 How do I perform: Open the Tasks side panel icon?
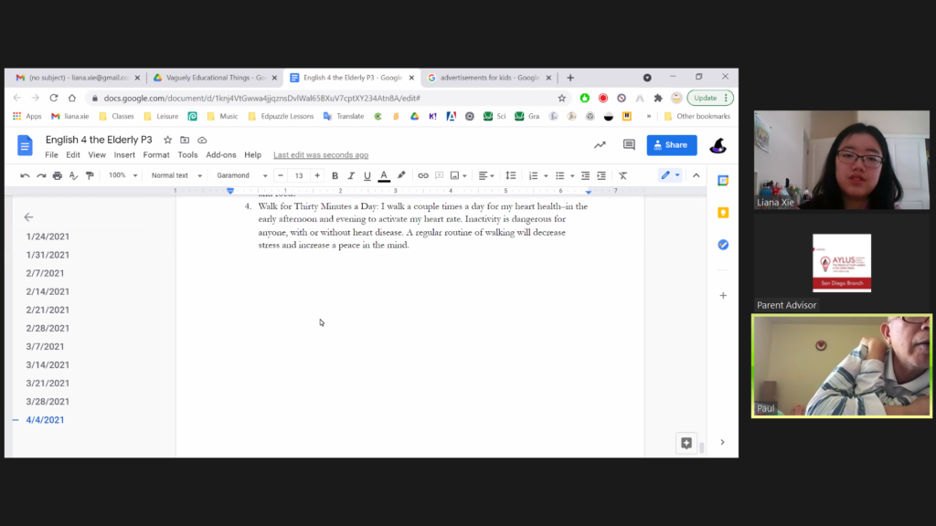(723, 245)
